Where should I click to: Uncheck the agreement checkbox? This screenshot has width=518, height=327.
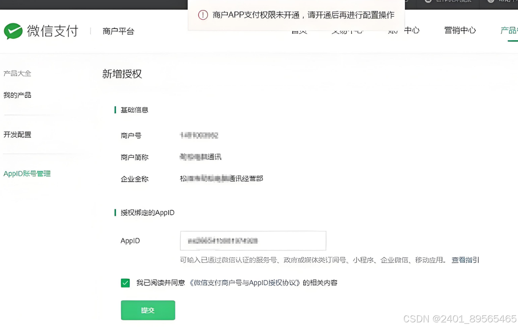click(x=125, y=283)
